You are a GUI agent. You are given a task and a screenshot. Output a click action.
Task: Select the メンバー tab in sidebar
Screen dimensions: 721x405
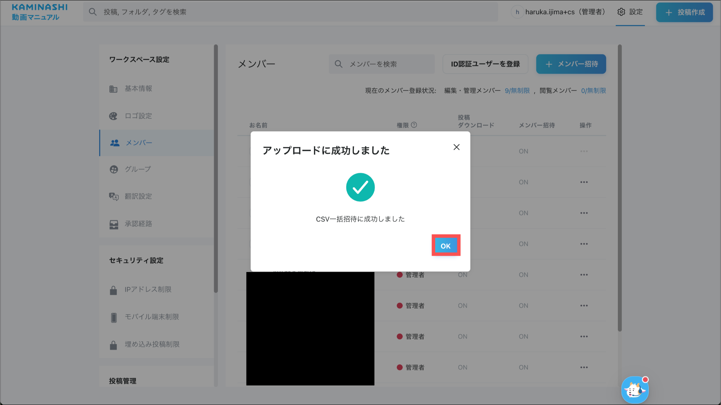[139, 143]
